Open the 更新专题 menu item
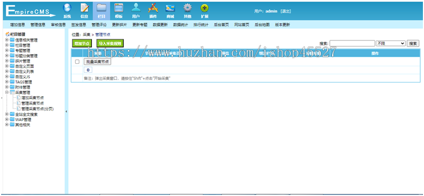424x196 pixels. pyautogui.click(x=140, y=25)
